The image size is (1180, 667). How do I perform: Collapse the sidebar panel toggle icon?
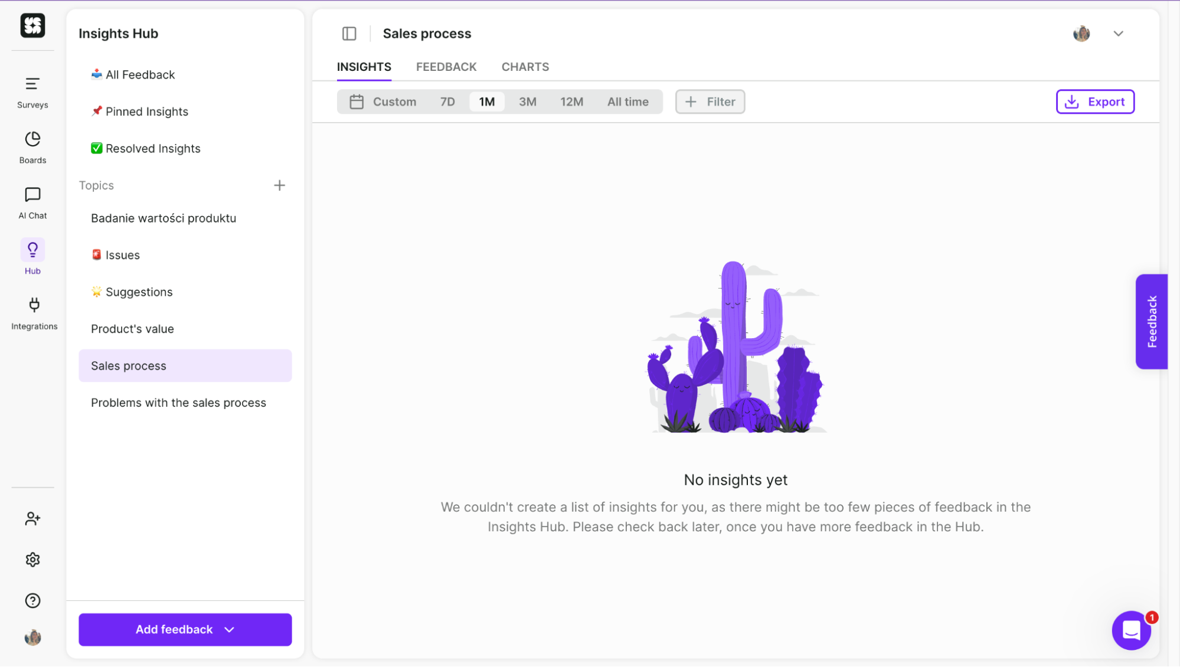349,34
